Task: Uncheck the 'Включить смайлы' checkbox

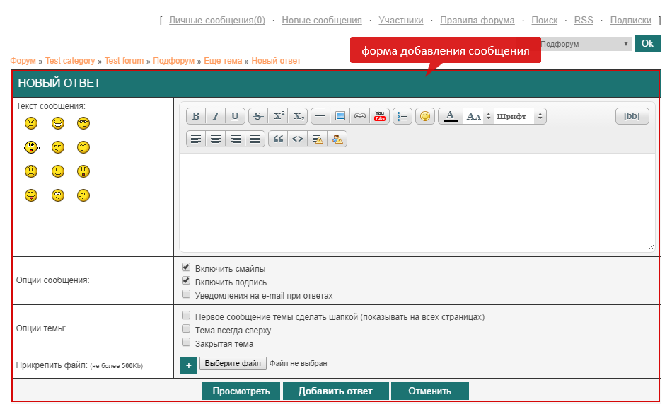Action: click(186, 268)
